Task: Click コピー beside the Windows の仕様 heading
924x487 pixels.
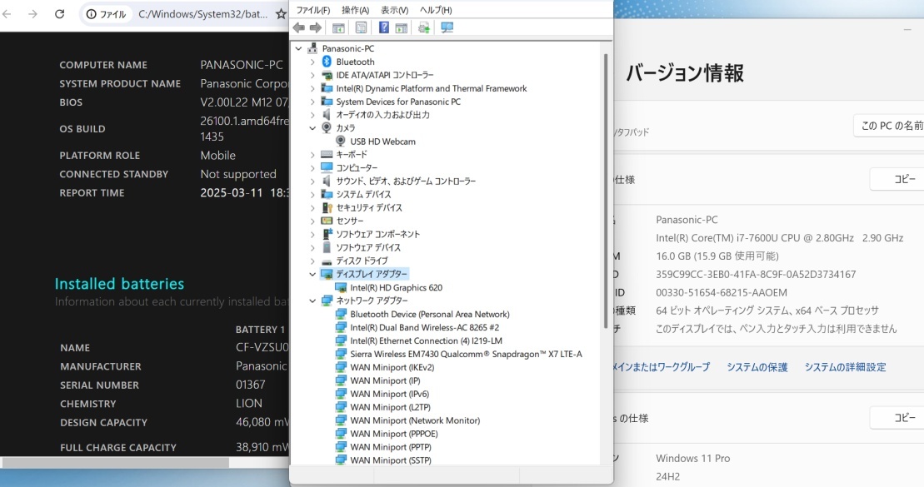Action: pyautogui.click(x=898, y=418)
